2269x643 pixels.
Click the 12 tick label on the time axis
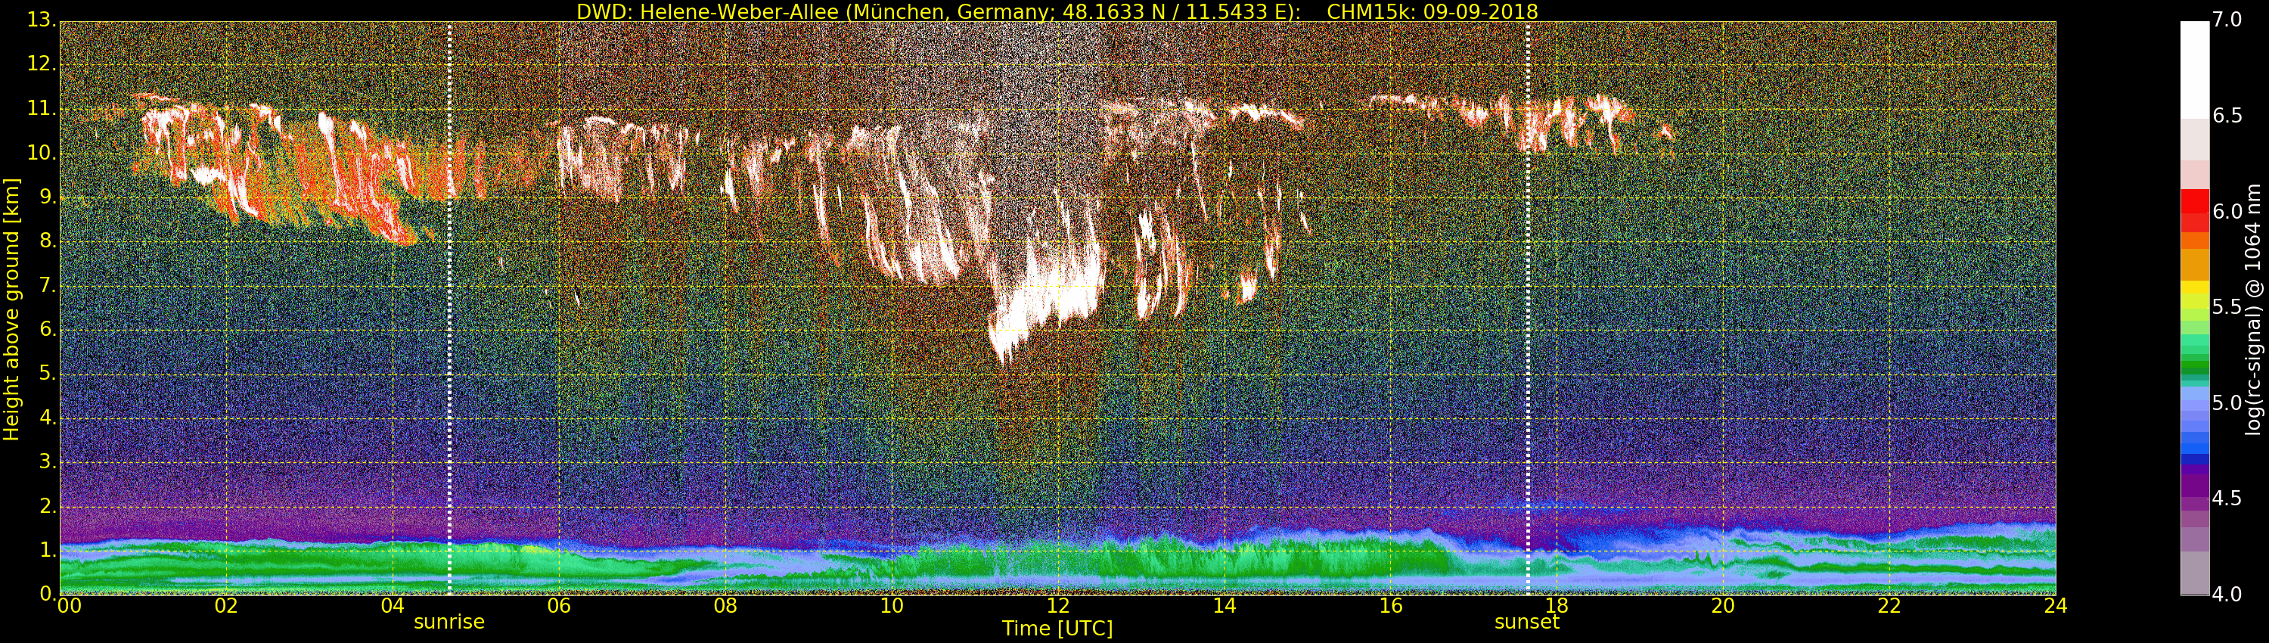click(1058, 606)
